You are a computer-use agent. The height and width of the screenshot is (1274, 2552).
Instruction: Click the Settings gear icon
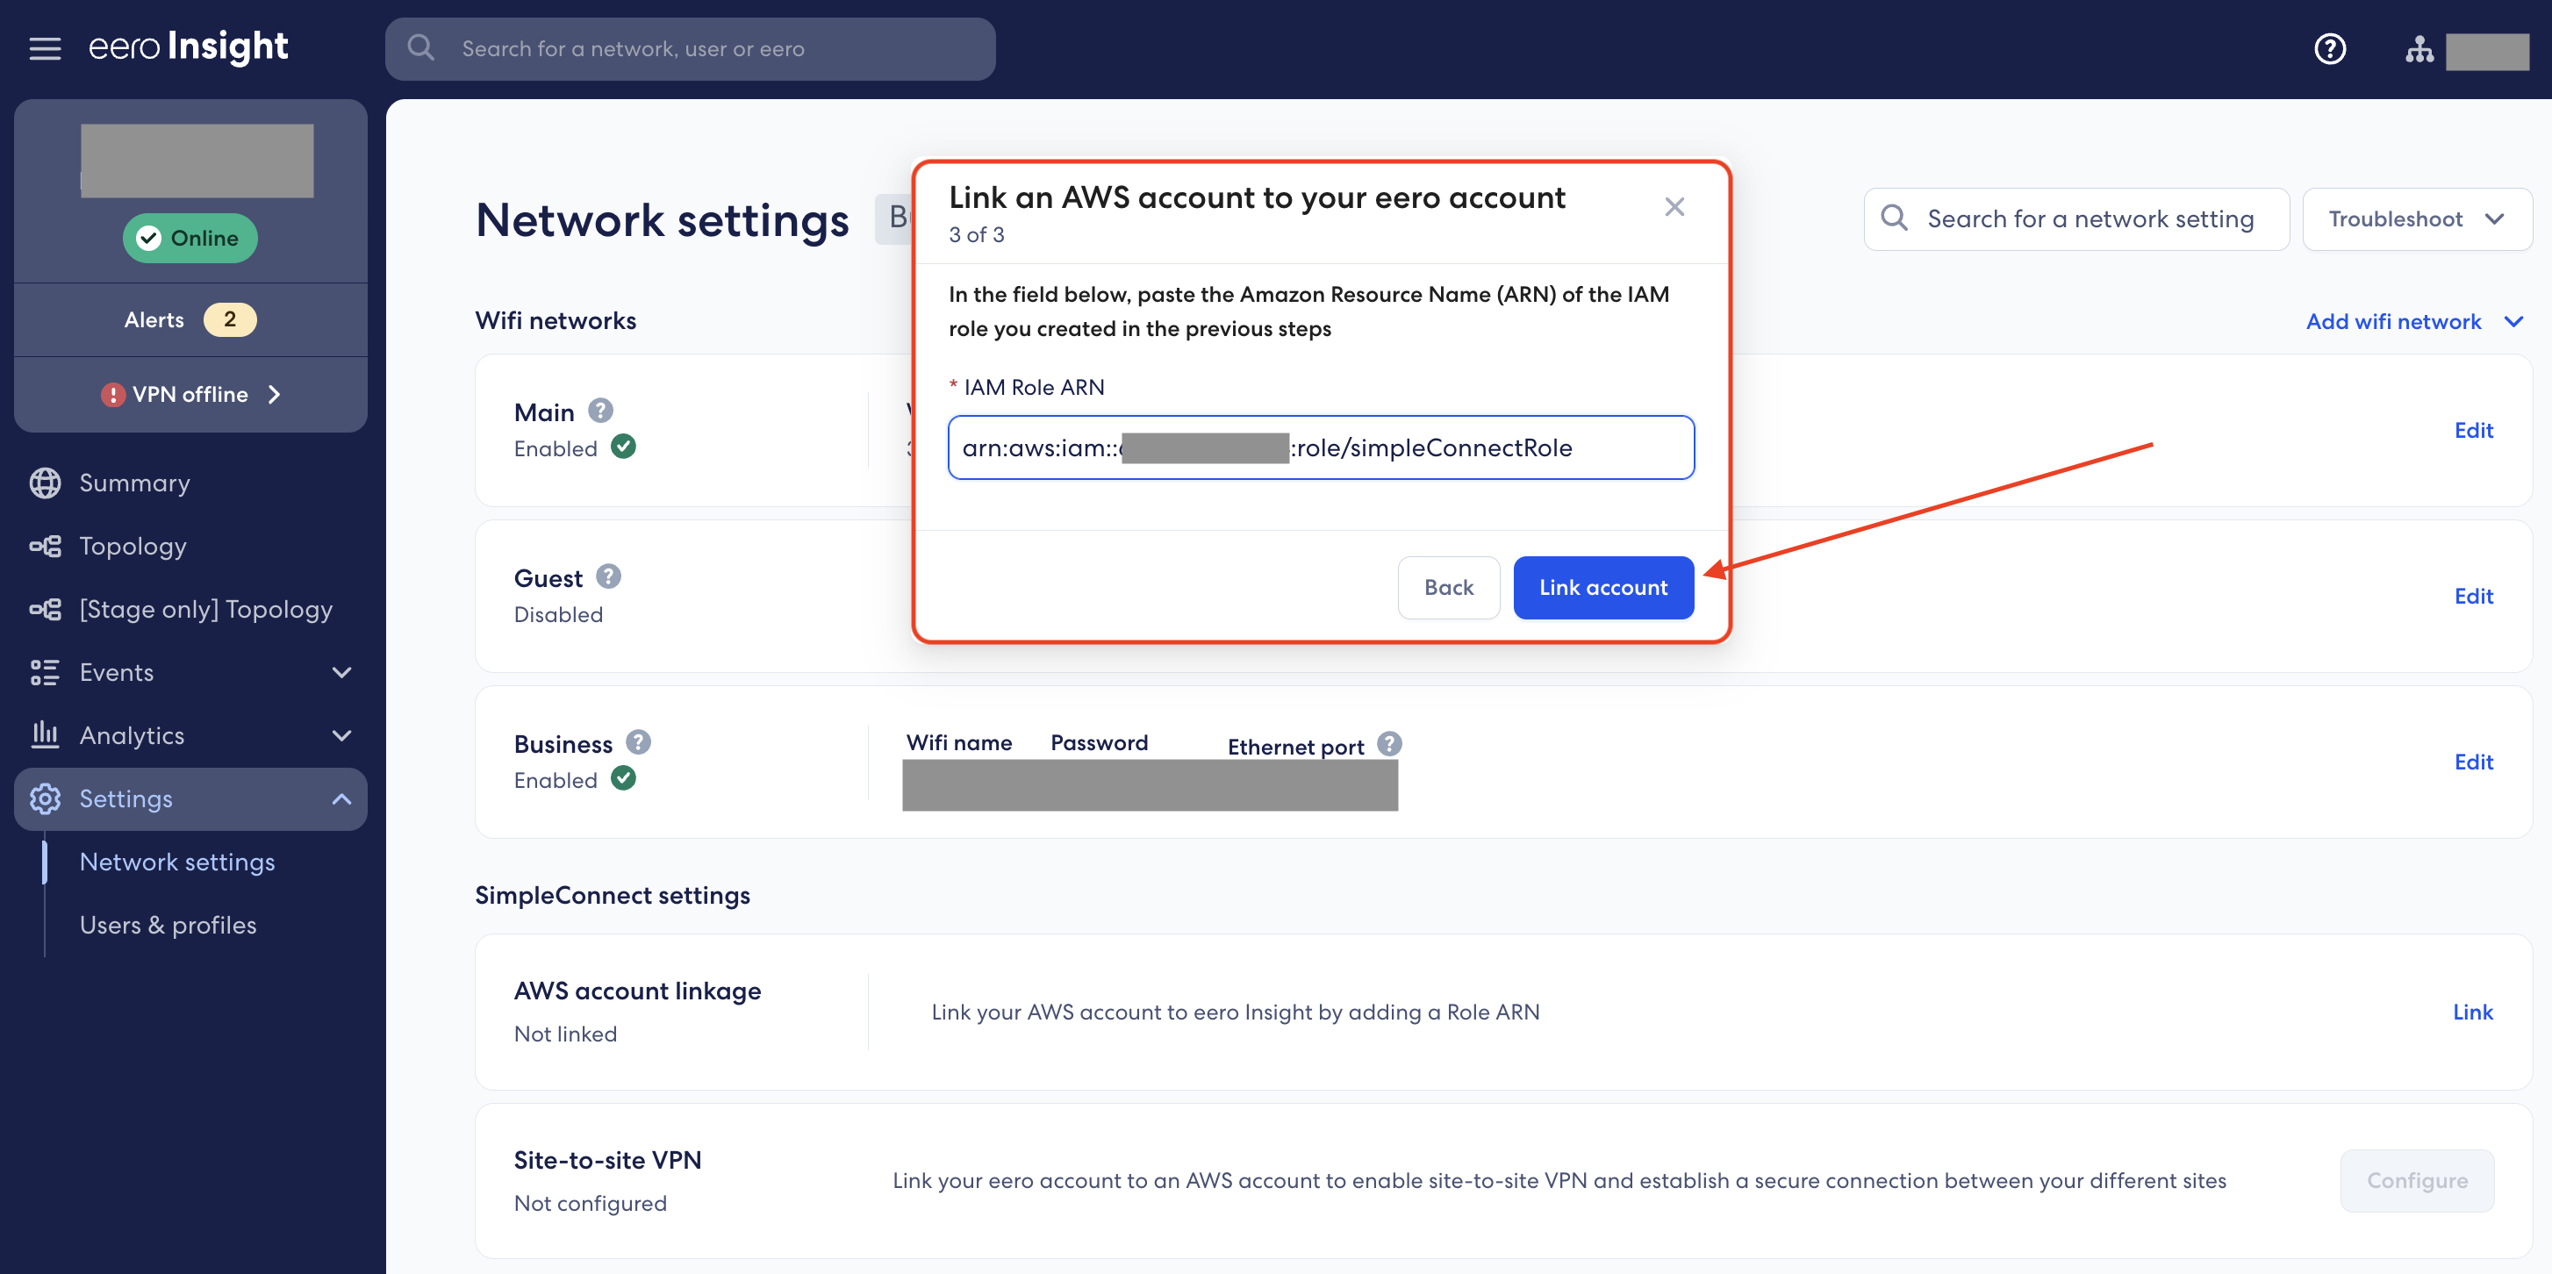click(45, 798)
